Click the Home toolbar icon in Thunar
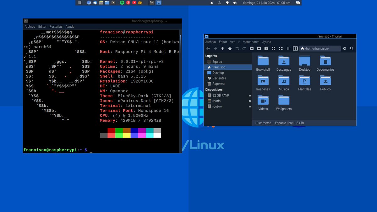The width and height of the screenshot is (377, 212). point(230,49)
